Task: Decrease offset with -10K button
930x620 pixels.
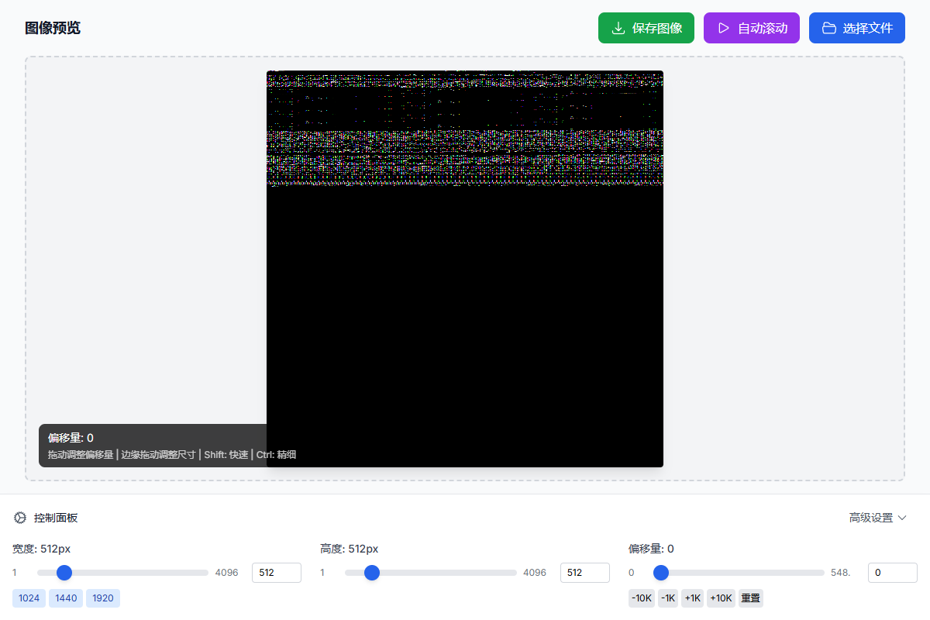Action: point(642,598)
